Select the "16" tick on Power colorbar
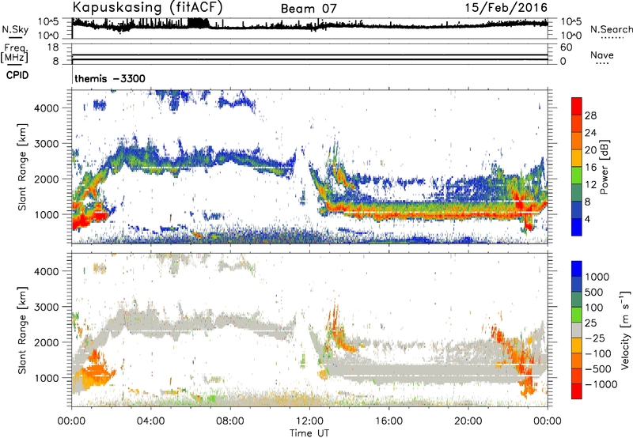This screenshot has width=633, height=438. [590, 168]
